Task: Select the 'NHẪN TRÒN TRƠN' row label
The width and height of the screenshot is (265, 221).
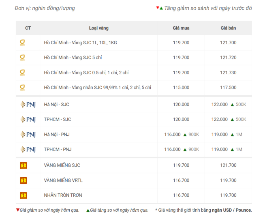Action: 63,195
